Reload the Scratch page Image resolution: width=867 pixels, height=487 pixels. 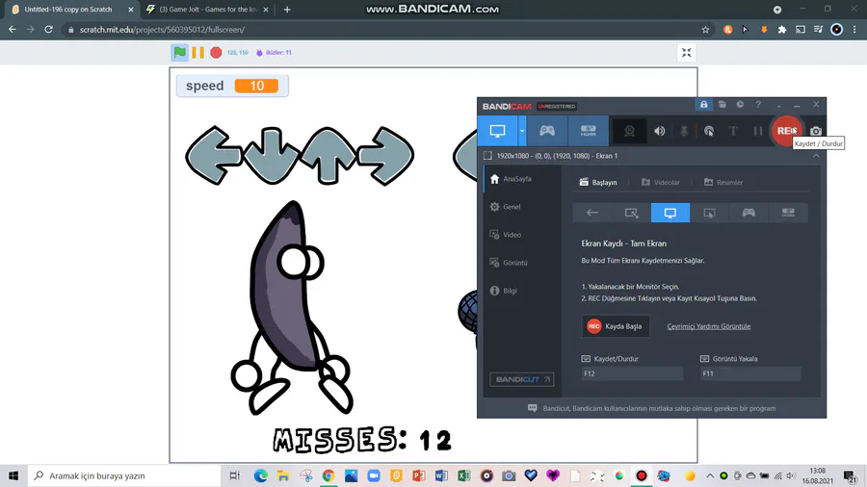click(x=49, y=30)
